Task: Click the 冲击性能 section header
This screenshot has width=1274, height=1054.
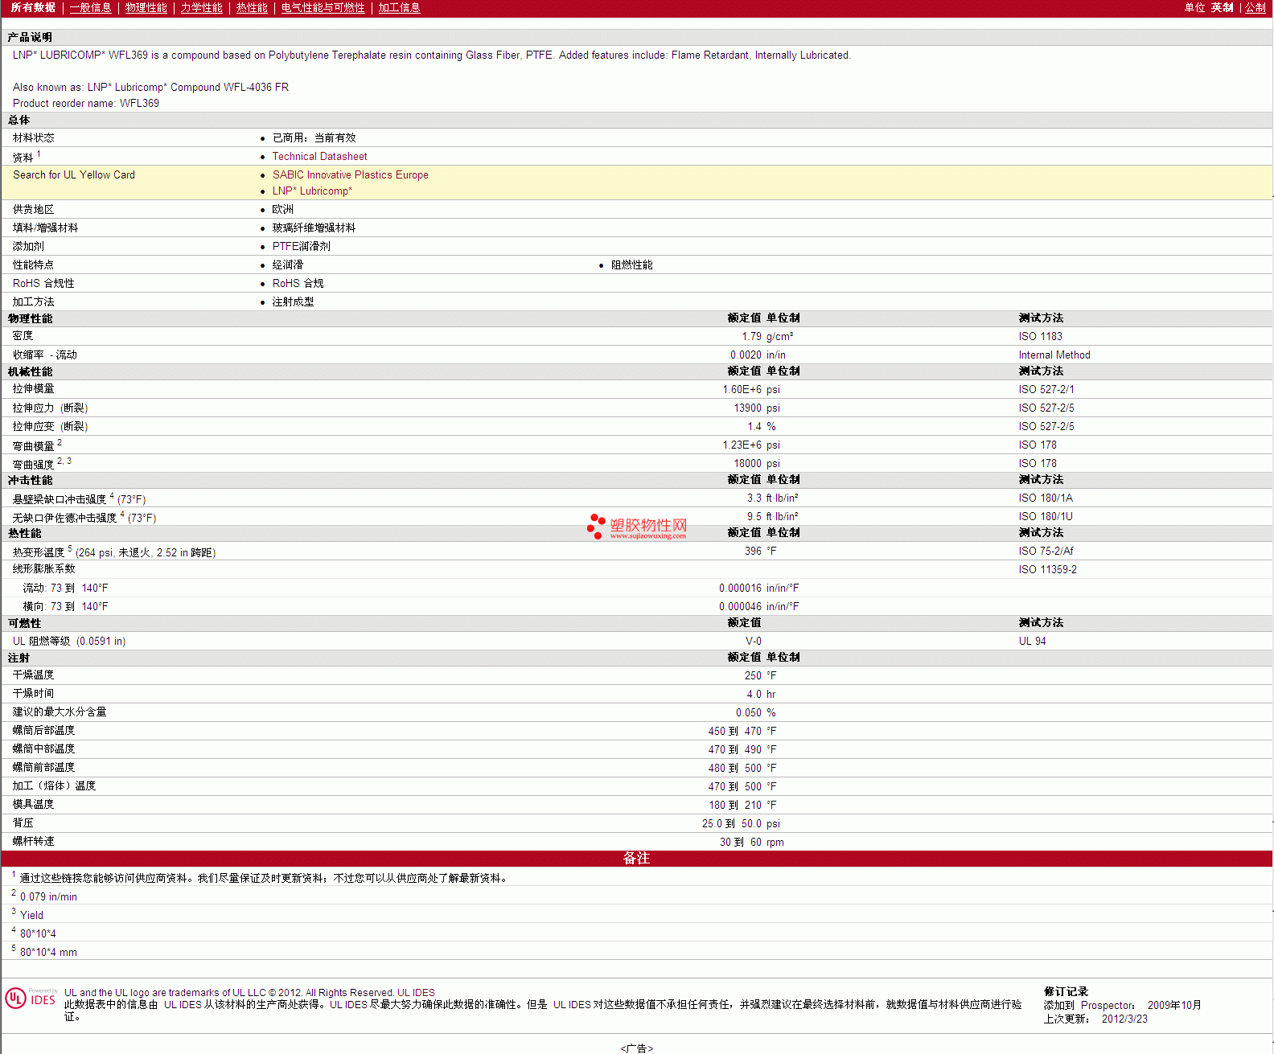Action: coord(30,481)
